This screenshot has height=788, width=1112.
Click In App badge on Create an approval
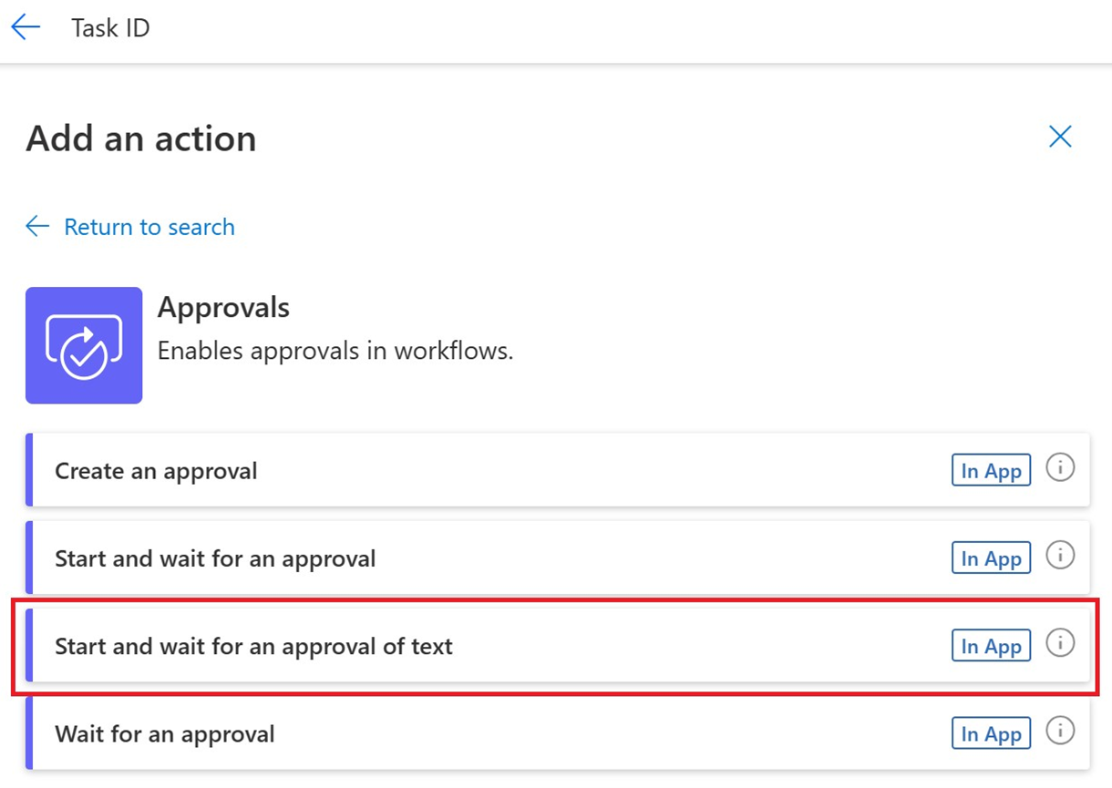[x=991, y=471]
